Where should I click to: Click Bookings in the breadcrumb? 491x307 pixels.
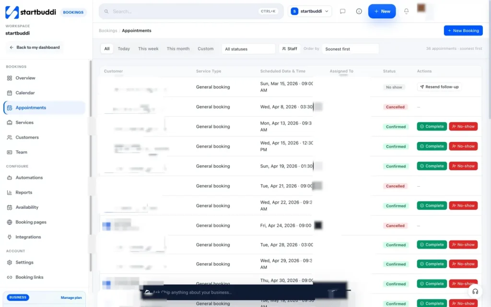(x=108, y=30)
